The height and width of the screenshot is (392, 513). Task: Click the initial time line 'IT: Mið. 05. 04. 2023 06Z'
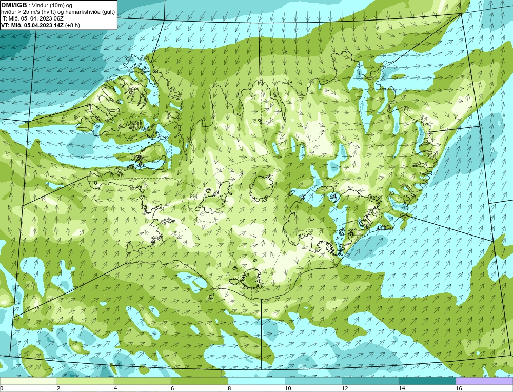tap(32, 18)
